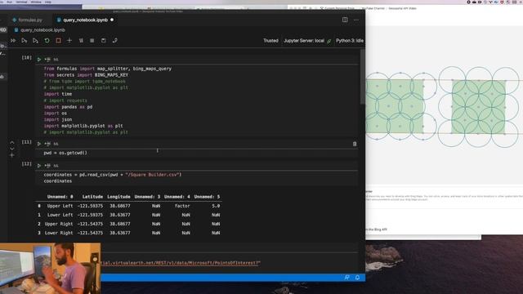Open the variable explorer icon
This screenshot has height=294, width=523.
pyautogui.click(x=92, y=41)
